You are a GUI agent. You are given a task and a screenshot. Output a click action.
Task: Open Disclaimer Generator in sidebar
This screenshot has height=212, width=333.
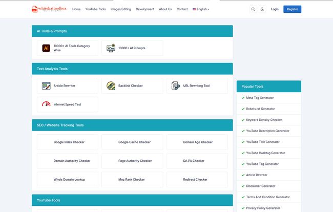click(261, 186)
